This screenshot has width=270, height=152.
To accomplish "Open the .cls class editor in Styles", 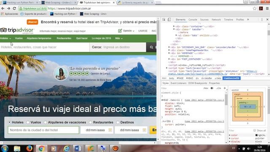I will (219, 88).
